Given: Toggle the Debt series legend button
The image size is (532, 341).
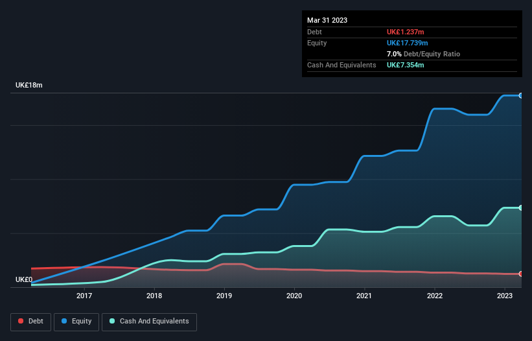Looking at the screenshot, I should point(31,322).
